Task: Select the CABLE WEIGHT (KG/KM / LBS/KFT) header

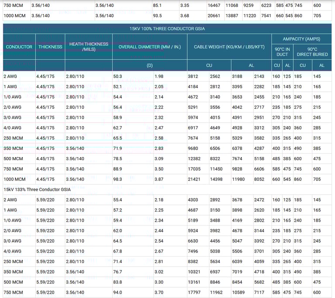Action: tap(229, 47)
